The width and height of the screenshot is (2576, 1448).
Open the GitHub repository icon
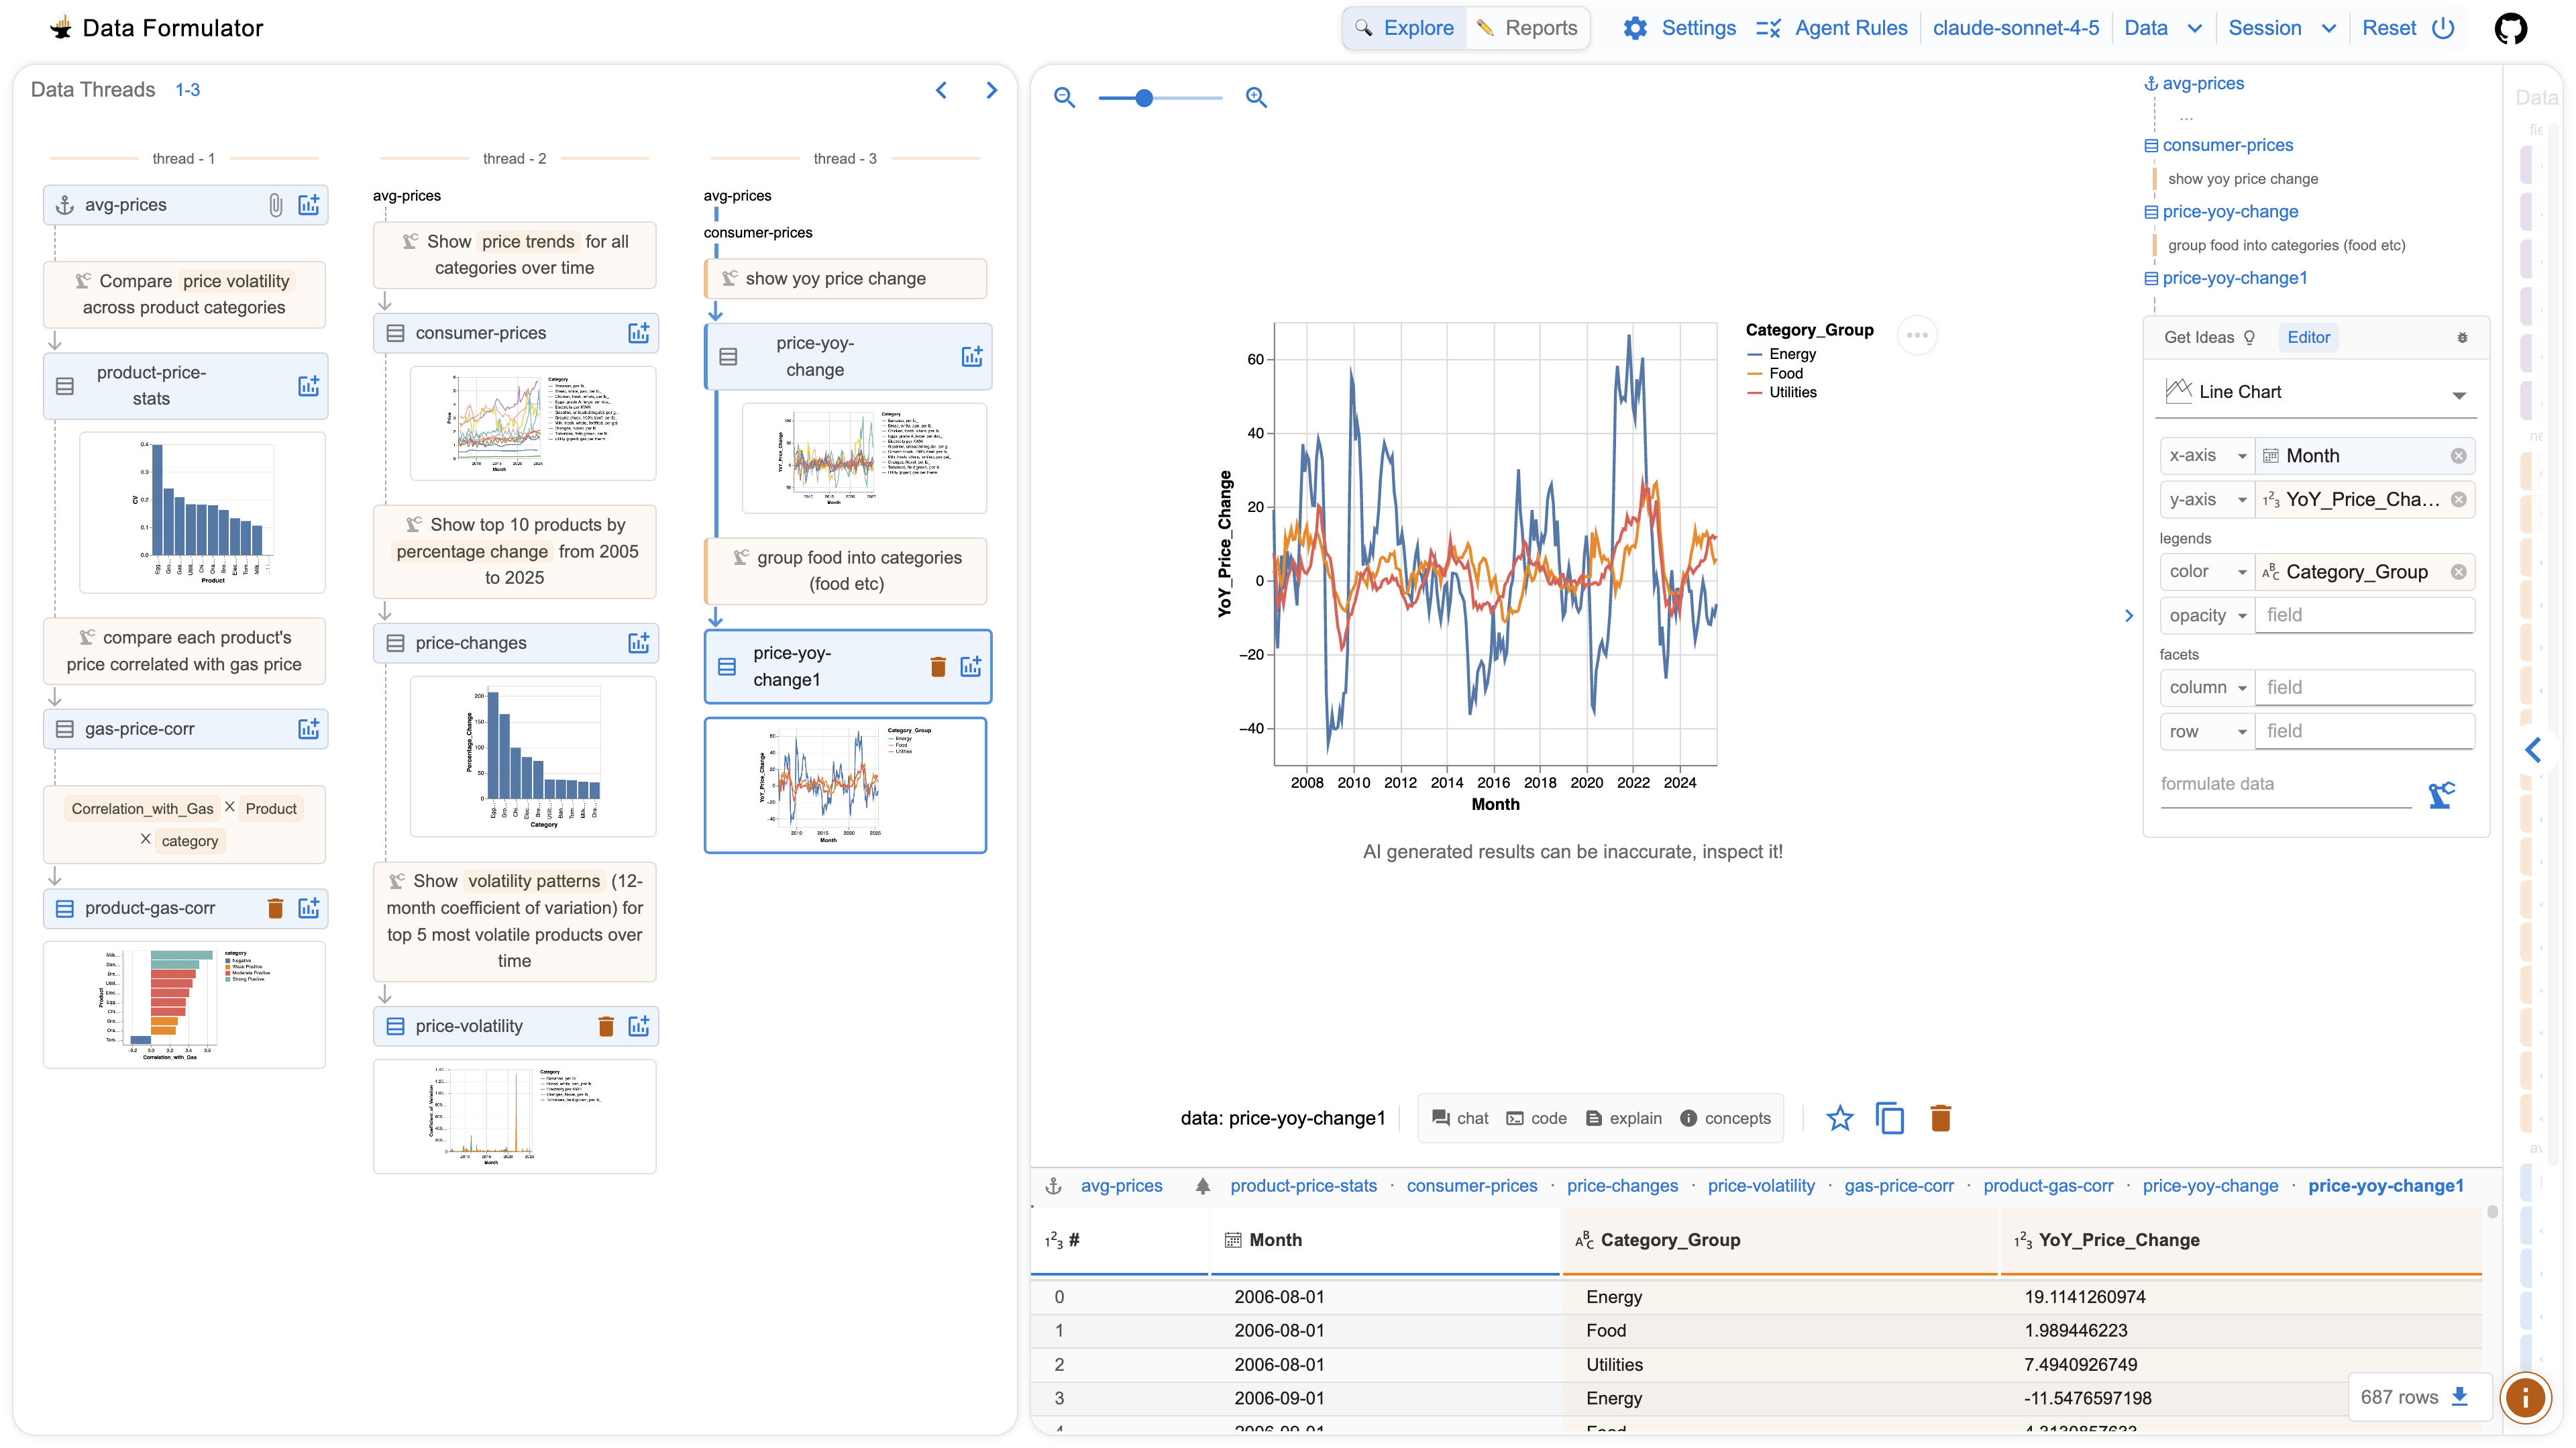coord(2513,28)
